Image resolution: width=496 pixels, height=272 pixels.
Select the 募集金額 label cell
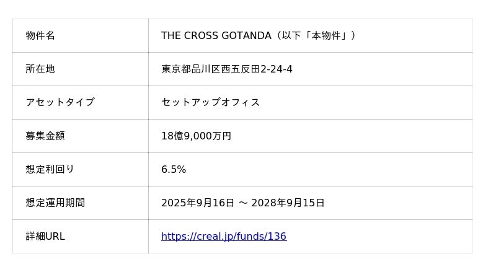pos(45,136)
